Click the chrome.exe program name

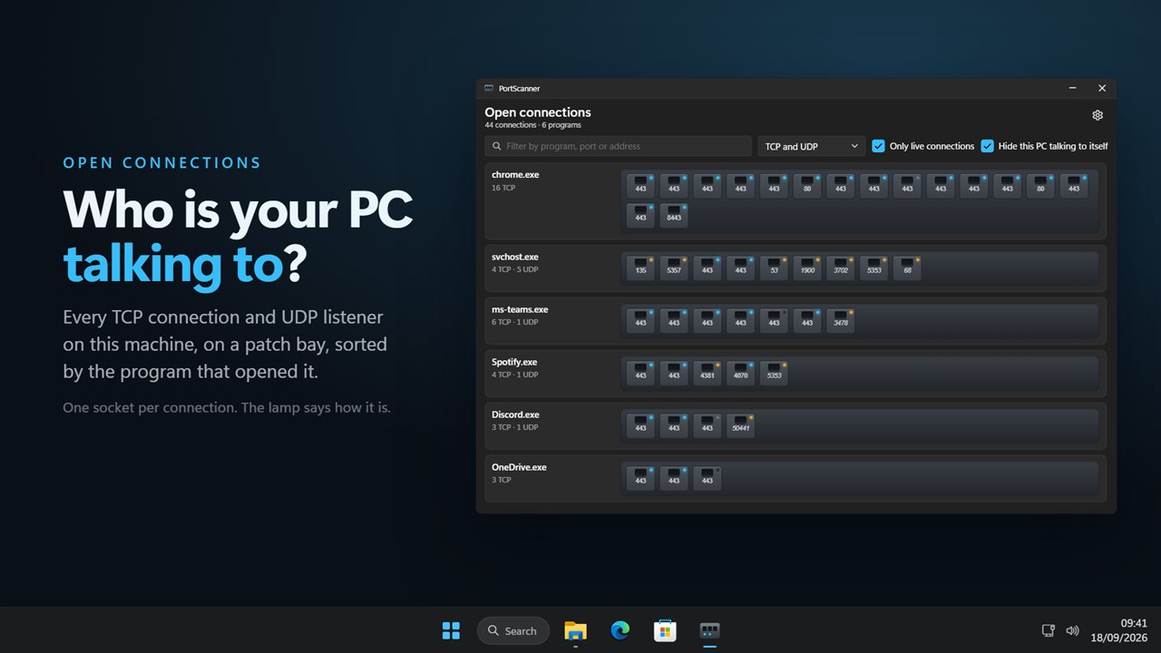pos(515,175)
